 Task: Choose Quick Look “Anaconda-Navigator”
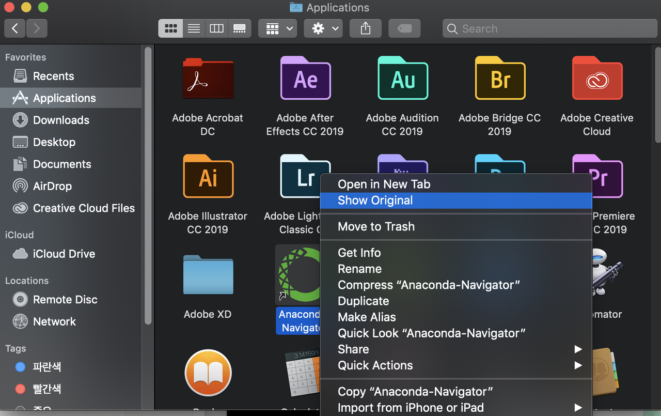(x=456, y=333)
